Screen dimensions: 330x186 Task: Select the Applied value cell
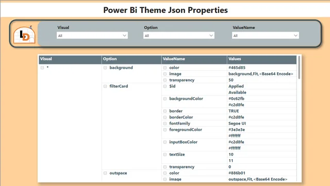click(262, 86)
